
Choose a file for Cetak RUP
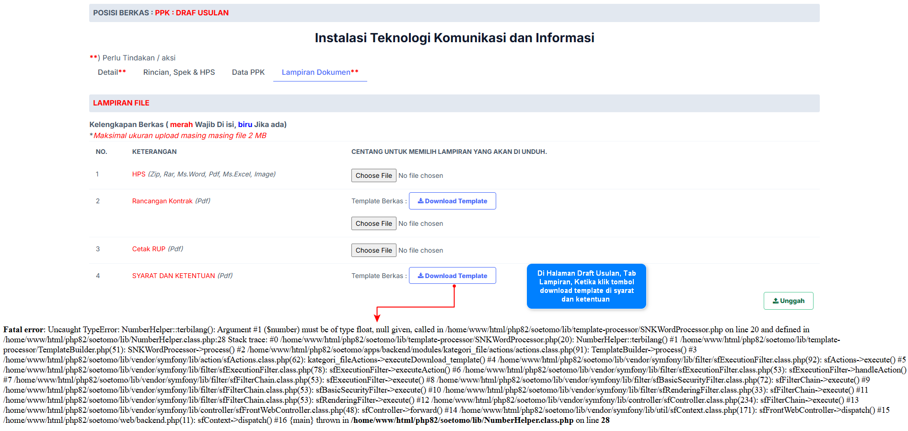(x=373, y=250)
